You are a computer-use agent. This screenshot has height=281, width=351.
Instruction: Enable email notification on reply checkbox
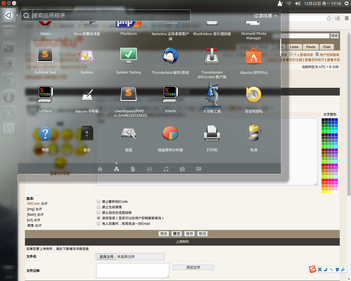tap(98, 223)
